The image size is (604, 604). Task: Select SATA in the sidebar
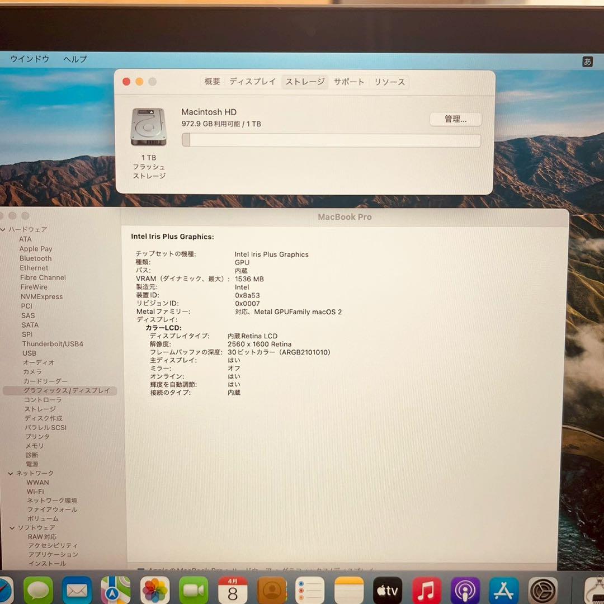click(30, 325)
